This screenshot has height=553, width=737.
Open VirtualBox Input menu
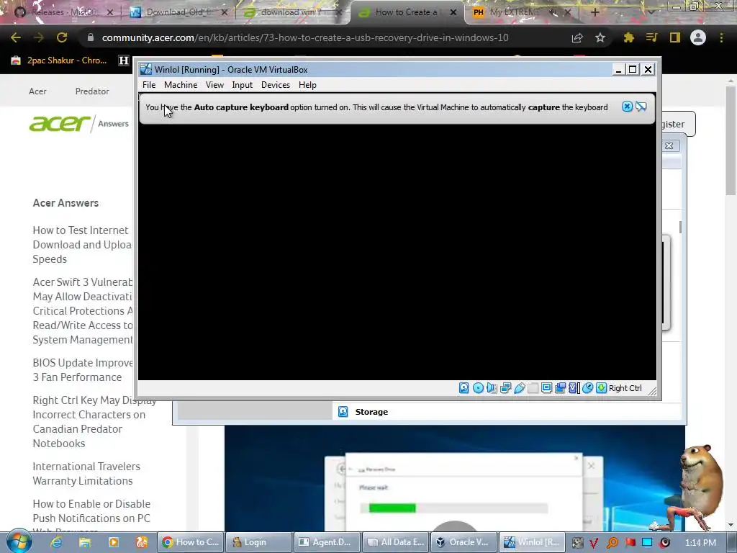[242, 85]
